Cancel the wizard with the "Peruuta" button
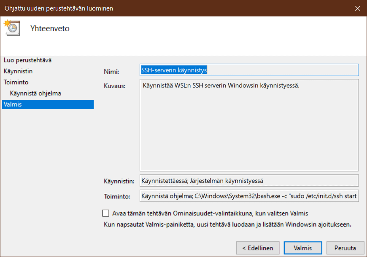 point(345,248)
